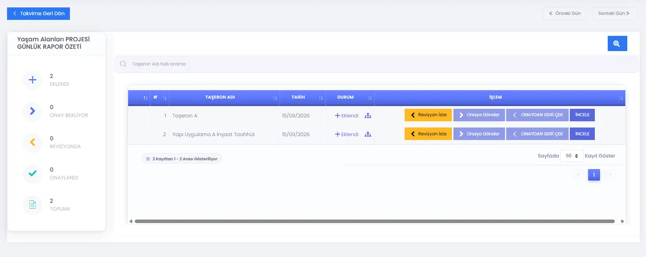Click Onaya Gönder for Yapı Uygulama A
The height and width of the screenshot is (257, 646).
[x=479, y=134]
